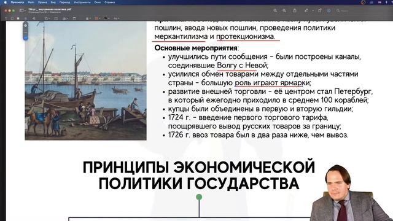Open the Инструменты menu
This screenshot has height=221, width=393.
pos(82,2)
